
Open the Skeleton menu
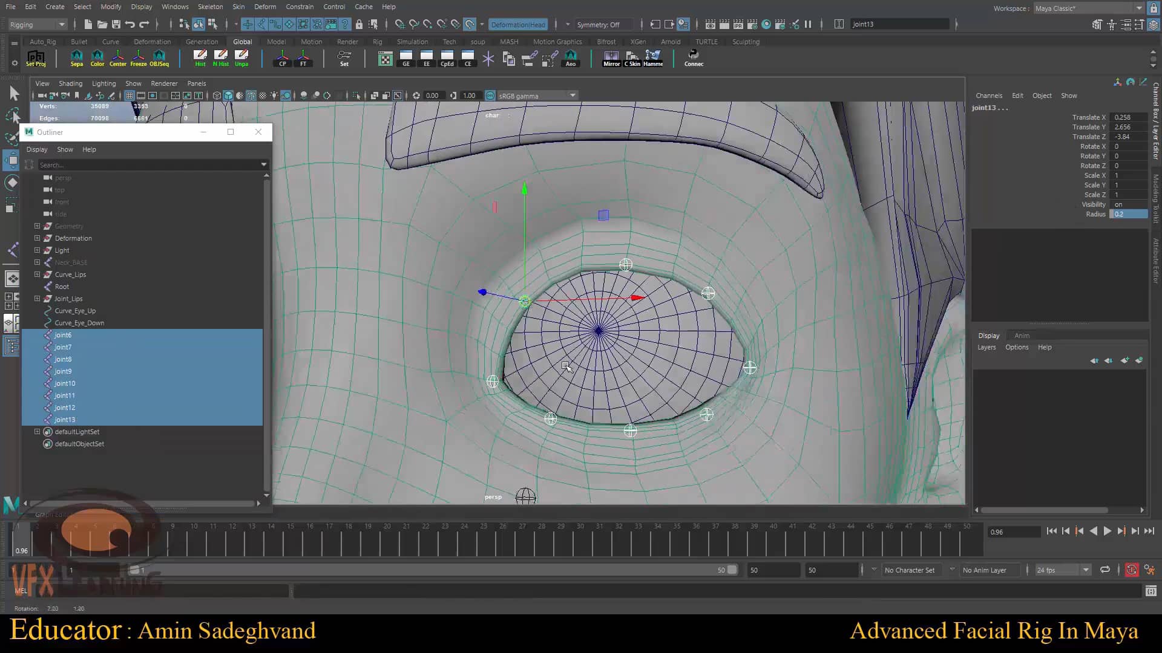(x=210, y=7)
